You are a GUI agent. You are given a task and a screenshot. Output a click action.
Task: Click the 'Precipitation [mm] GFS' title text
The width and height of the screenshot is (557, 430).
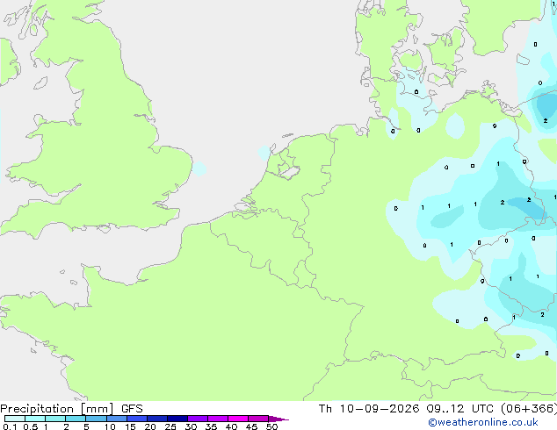(x=71, y=409)
